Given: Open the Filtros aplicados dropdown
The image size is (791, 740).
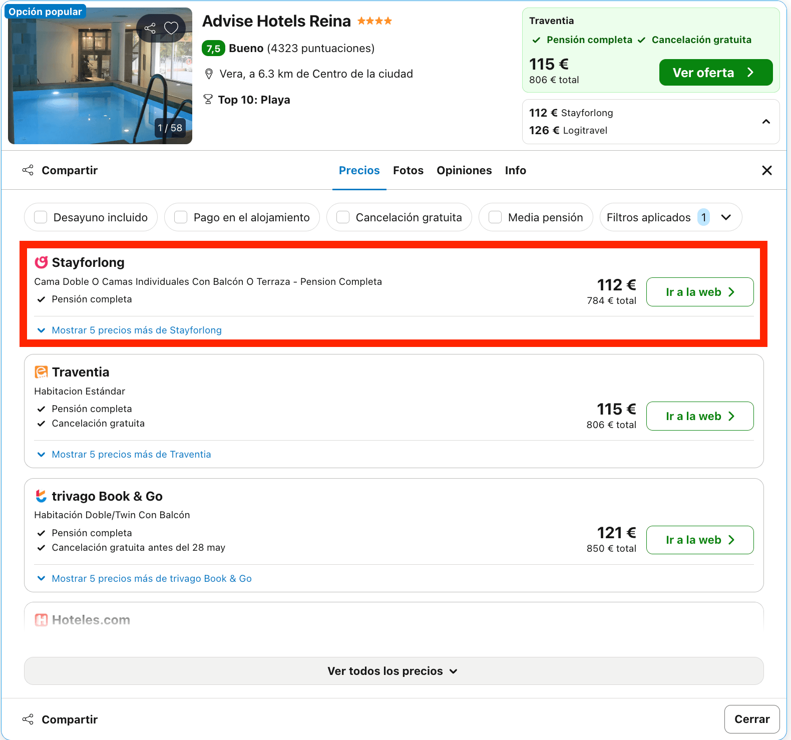Looking at the screenshot, I should (670, 217).
